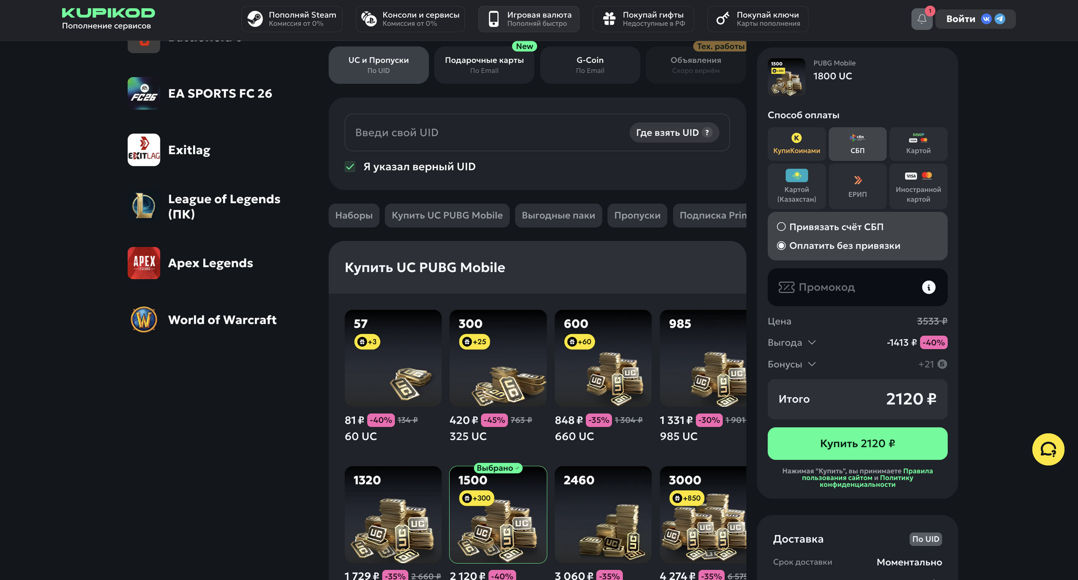The image size is (1078, 580).
Task: Click the World of Warcraft icon
Action: click(144, 319)
